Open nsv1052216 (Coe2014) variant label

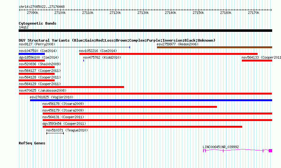click(x=98, y=51)
